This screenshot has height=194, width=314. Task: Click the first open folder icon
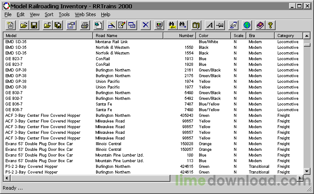pos(24,25)
